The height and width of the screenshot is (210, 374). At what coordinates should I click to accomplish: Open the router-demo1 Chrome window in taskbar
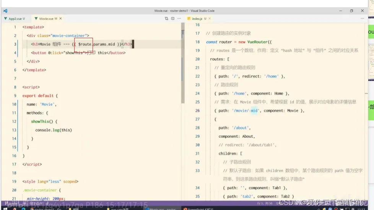click(46, 208)
